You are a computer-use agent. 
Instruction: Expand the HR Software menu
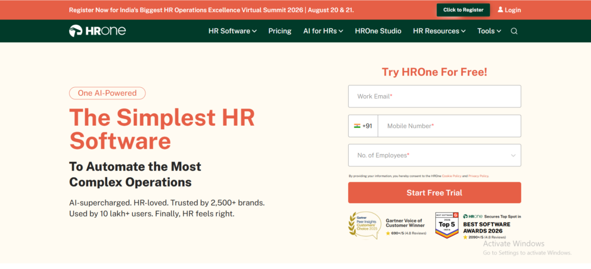click(233, 31)
